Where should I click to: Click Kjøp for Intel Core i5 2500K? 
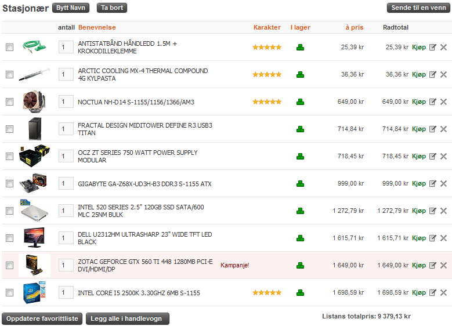pos(419,292)
